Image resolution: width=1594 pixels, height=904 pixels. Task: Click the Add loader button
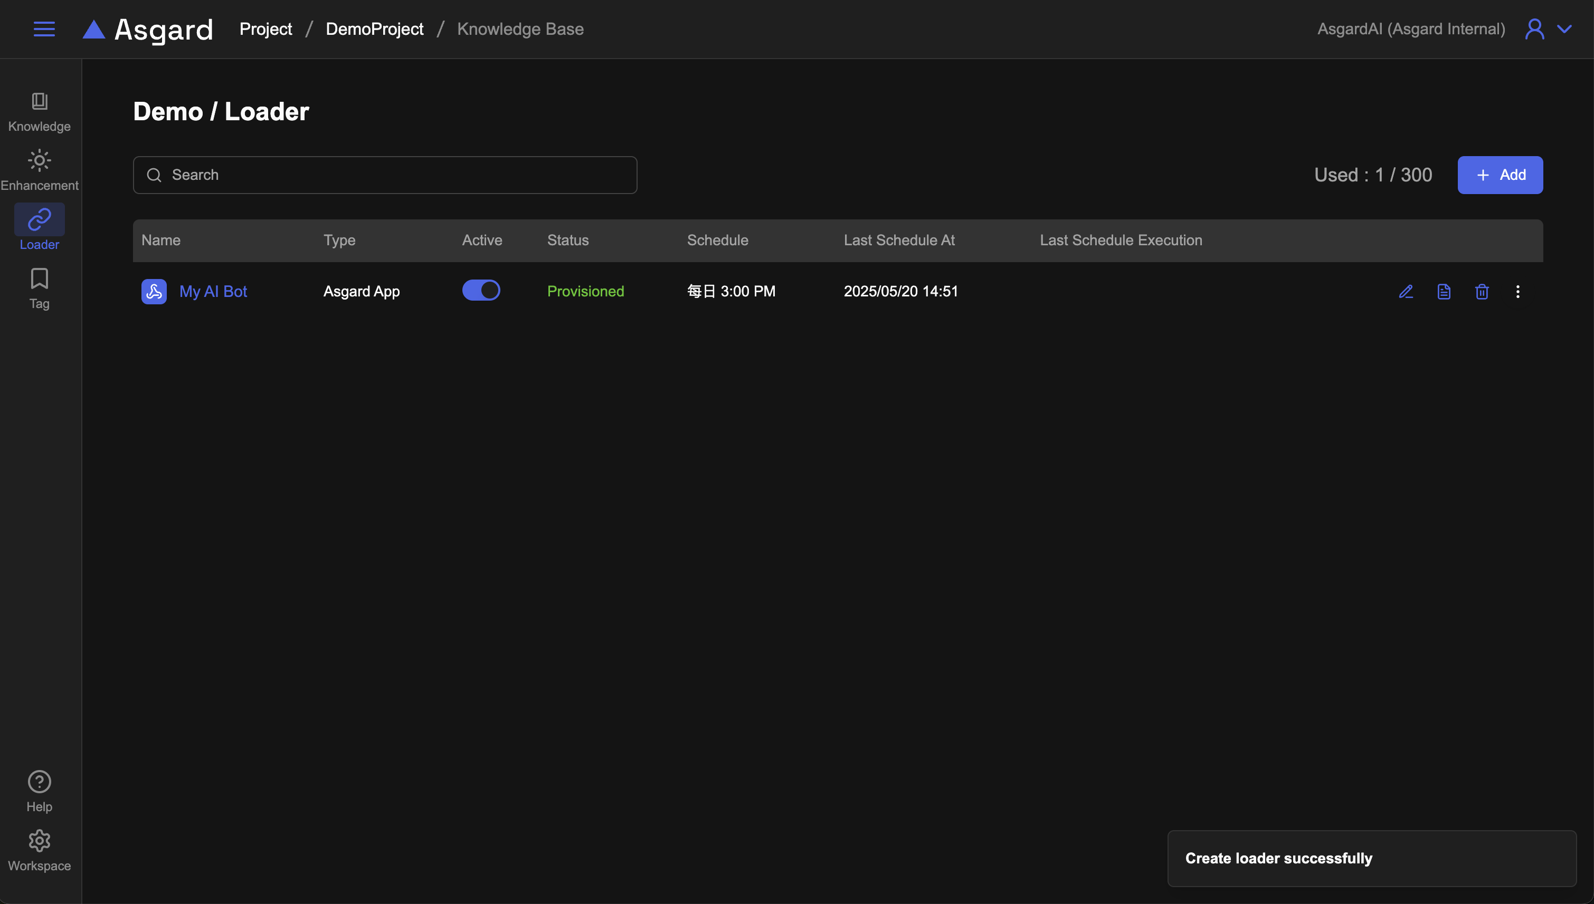[1500, 175]
